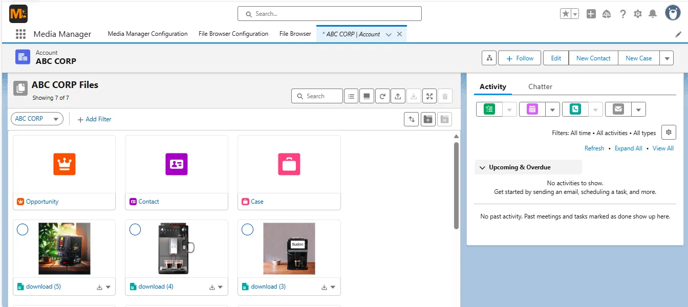Click the sort arrows icon
Image resolution: width=688 pixels, height=307 pixels.
[x=411, y=119]
